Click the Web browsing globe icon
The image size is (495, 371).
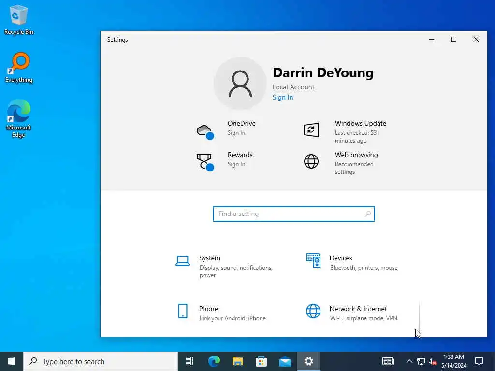(311, 161)
